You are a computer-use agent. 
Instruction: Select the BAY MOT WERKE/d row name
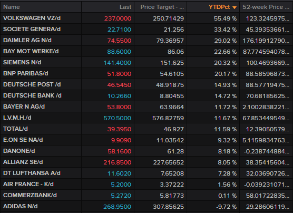click(31, 51)
